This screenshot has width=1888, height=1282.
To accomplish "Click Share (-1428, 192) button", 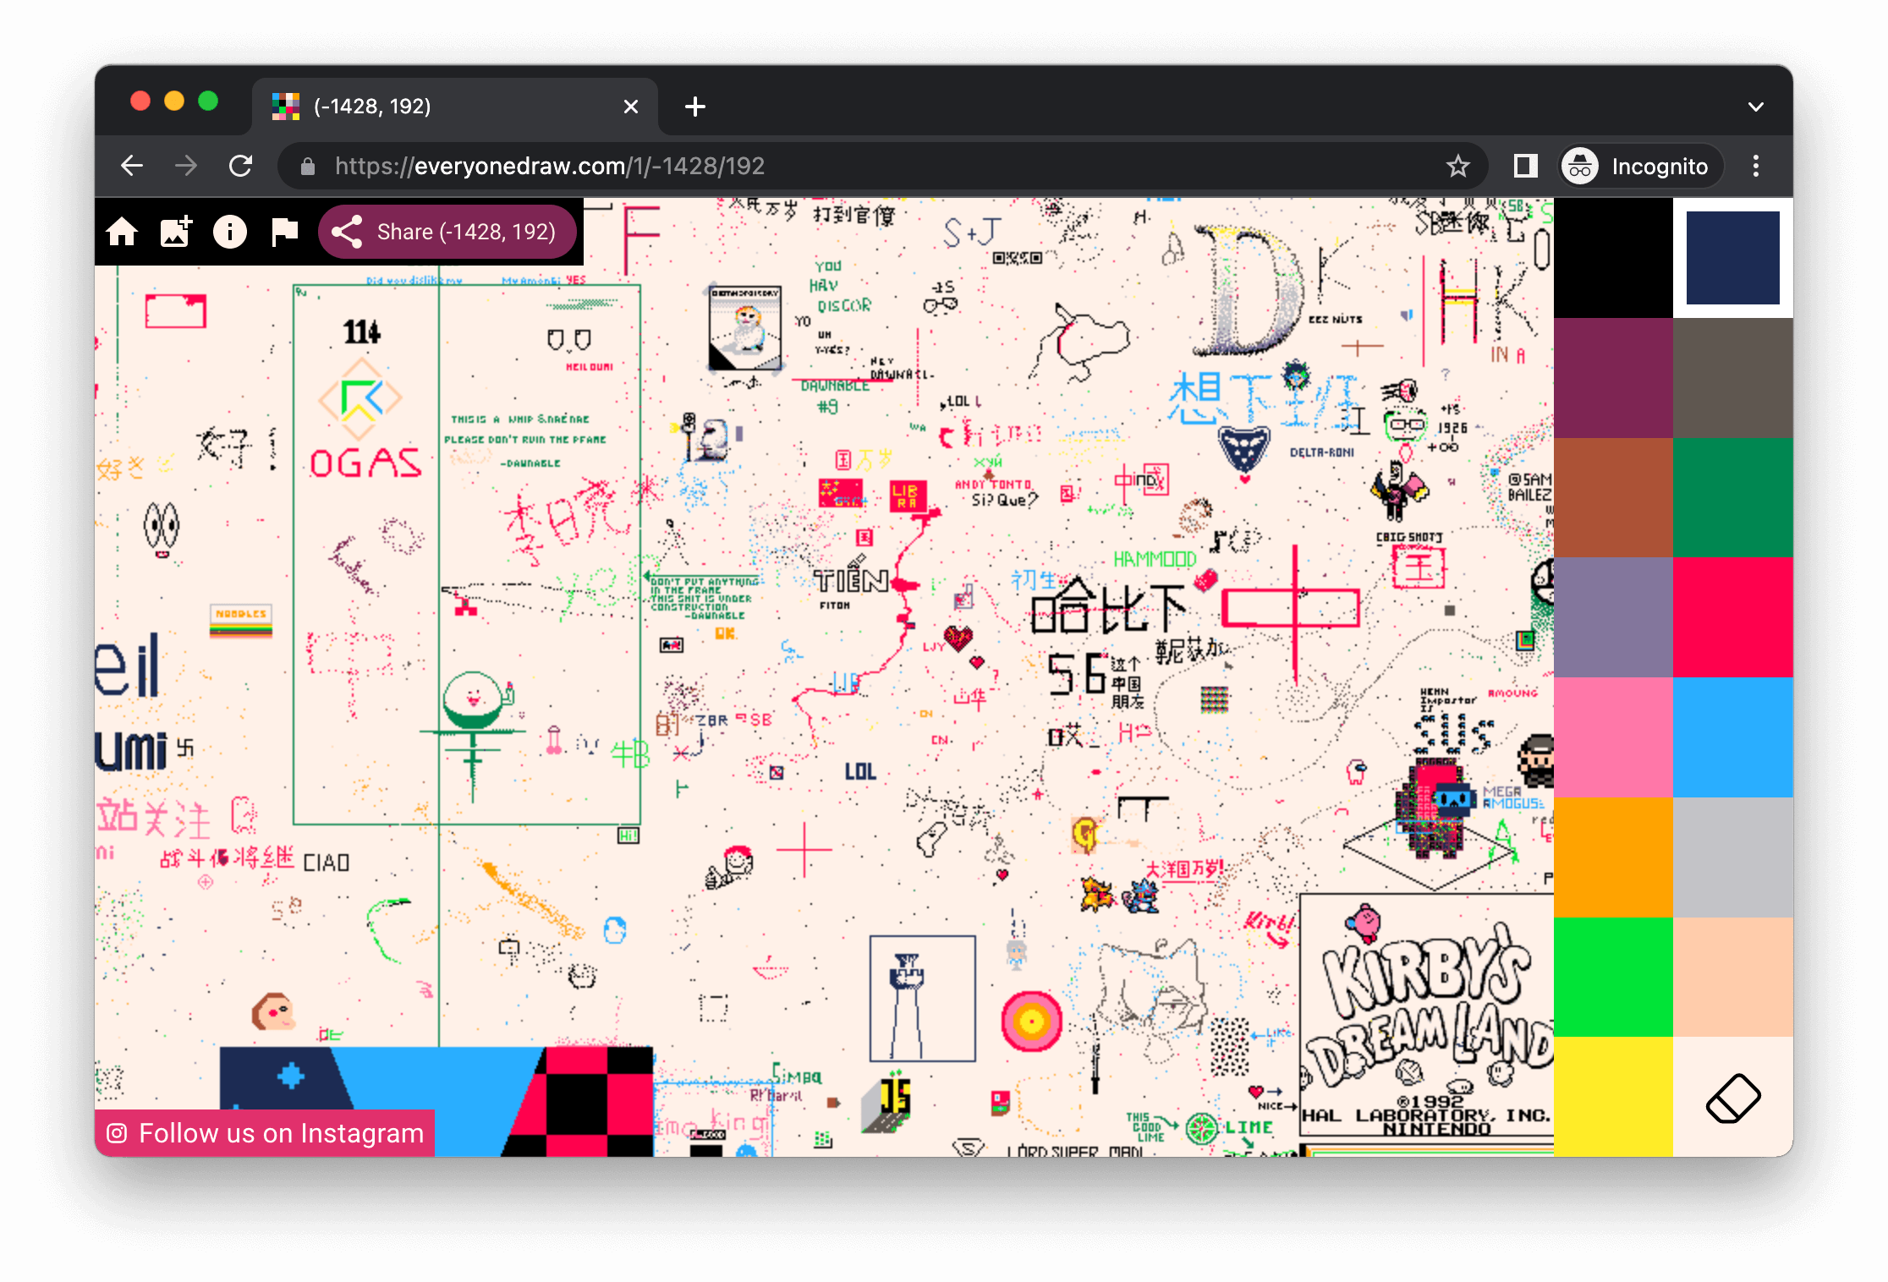I will click(447, 231).
